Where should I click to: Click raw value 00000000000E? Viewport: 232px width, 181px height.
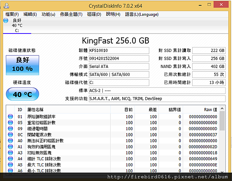(203, 165)
